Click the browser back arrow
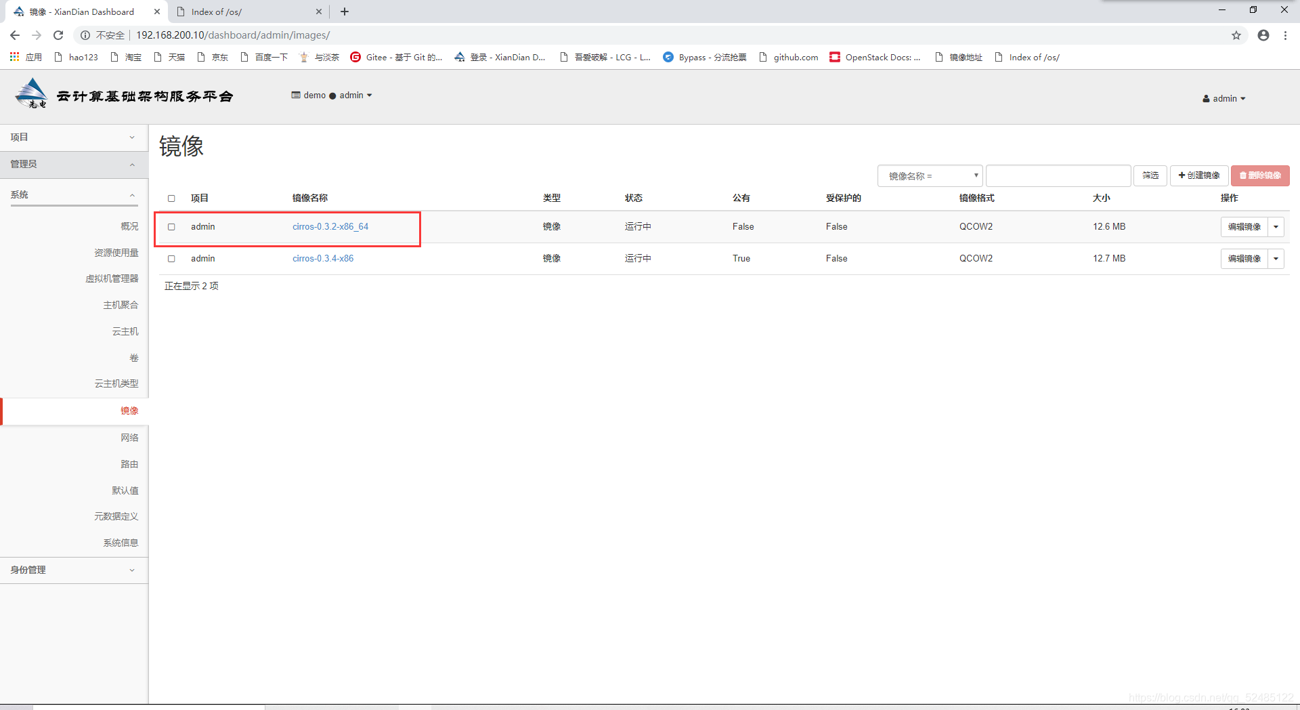Viewport: 1300px width, 710px height. (15, 35)
